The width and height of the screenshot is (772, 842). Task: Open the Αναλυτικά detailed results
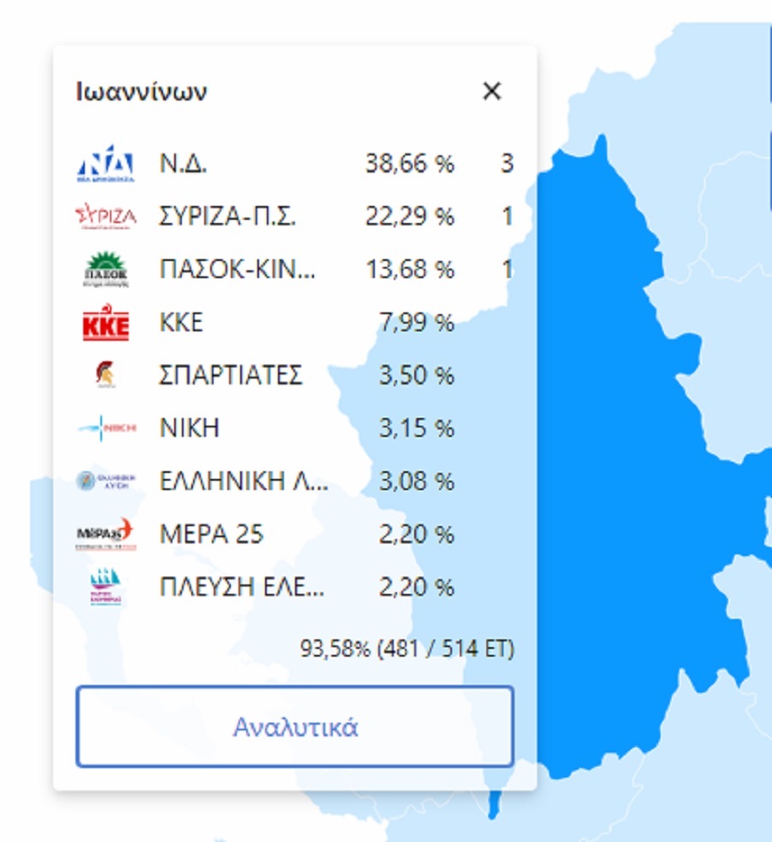pyautogui.click(x=294, y=727)
